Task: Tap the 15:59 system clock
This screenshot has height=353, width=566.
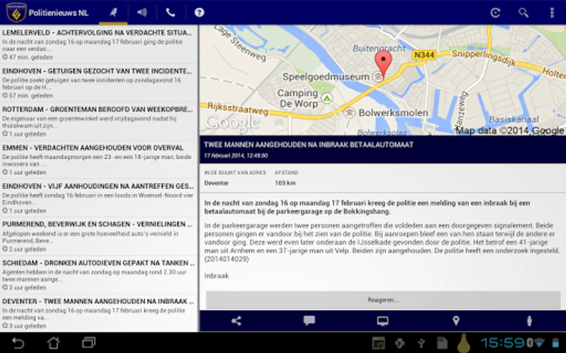Action: (503, 343)
